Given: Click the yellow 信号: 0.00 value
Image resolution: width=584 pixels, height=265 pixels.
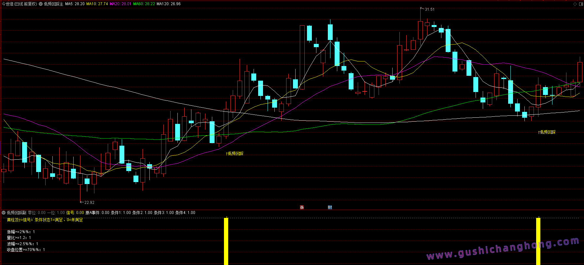Looking at the screenshot, I should (x=75, y=213).
